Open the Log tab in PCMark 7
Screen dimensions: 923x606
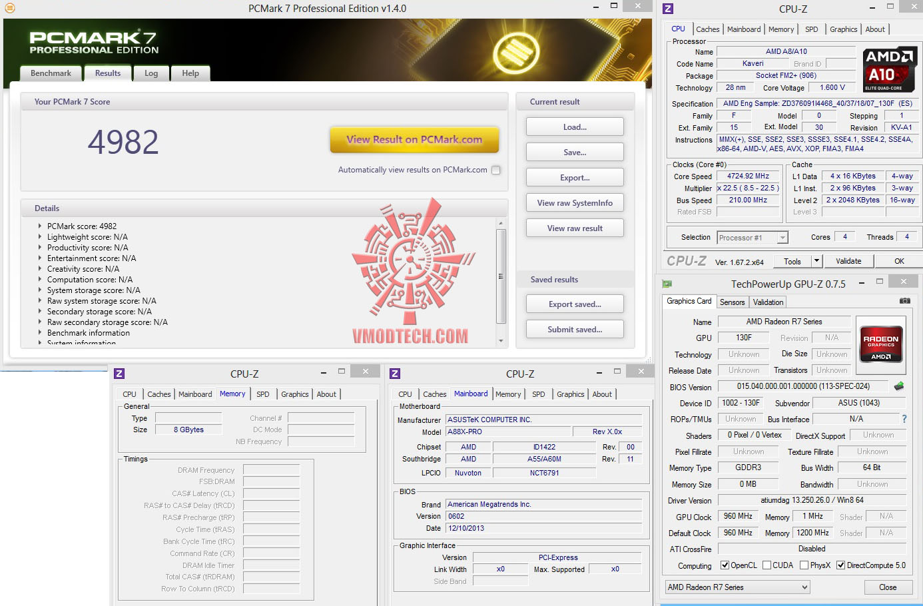(x=151, y=73)
